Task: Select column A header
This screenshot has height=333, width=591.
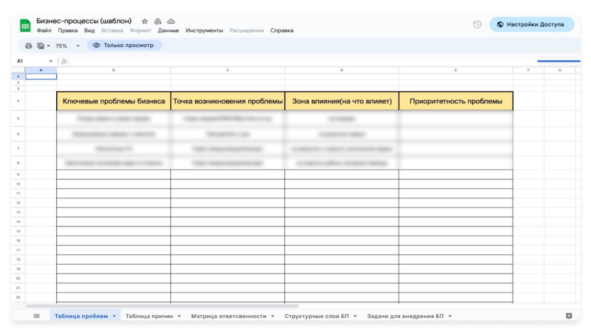Action: pyautogui.click(x=41, y=70)
